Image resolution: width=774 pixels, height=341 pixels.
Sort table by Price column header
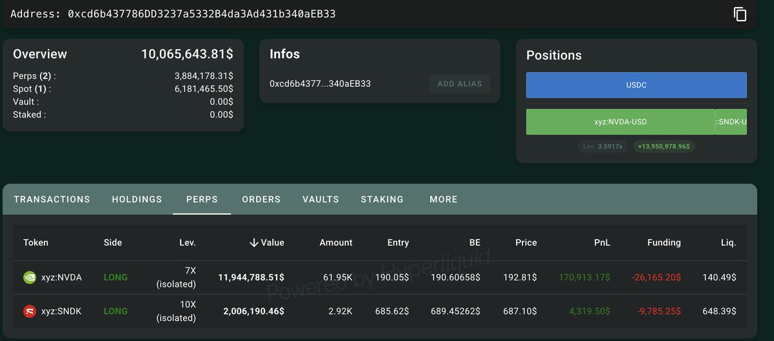(x=526, y=243)
